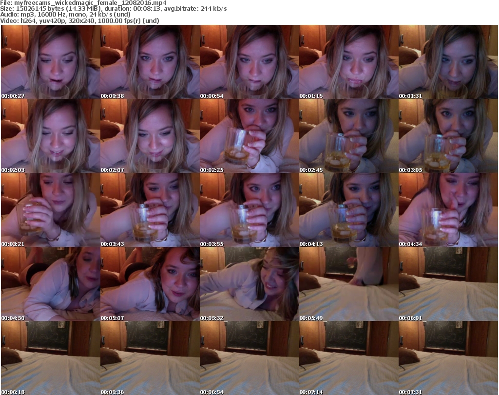
Task: Choose the frame timestamped 00:02:25
Action: click(x=249, y=136)
